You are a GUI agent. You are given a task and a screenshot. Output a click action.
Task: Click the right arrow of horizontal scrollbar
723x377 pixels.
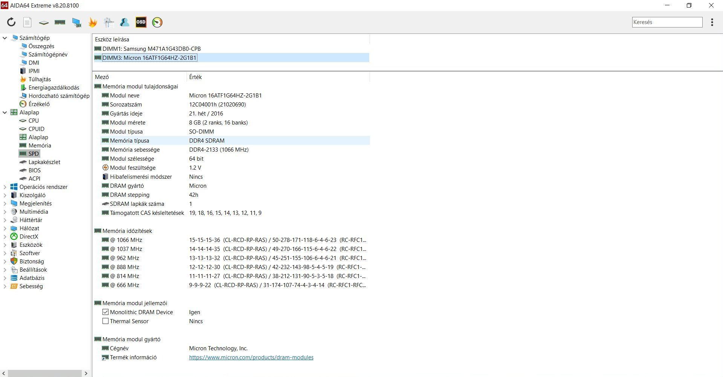pyautogui.click(x=86, y=373)
